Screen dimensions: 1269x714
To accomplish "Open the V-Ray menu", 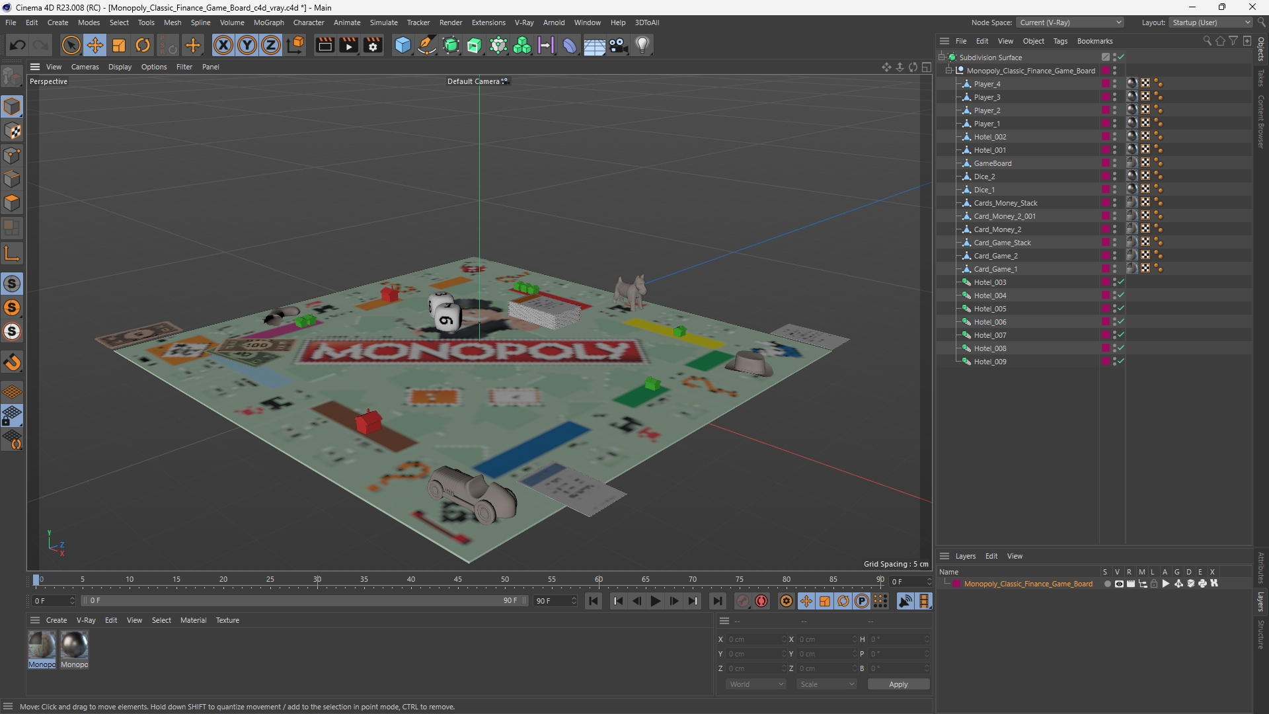I will coord(524,22).
